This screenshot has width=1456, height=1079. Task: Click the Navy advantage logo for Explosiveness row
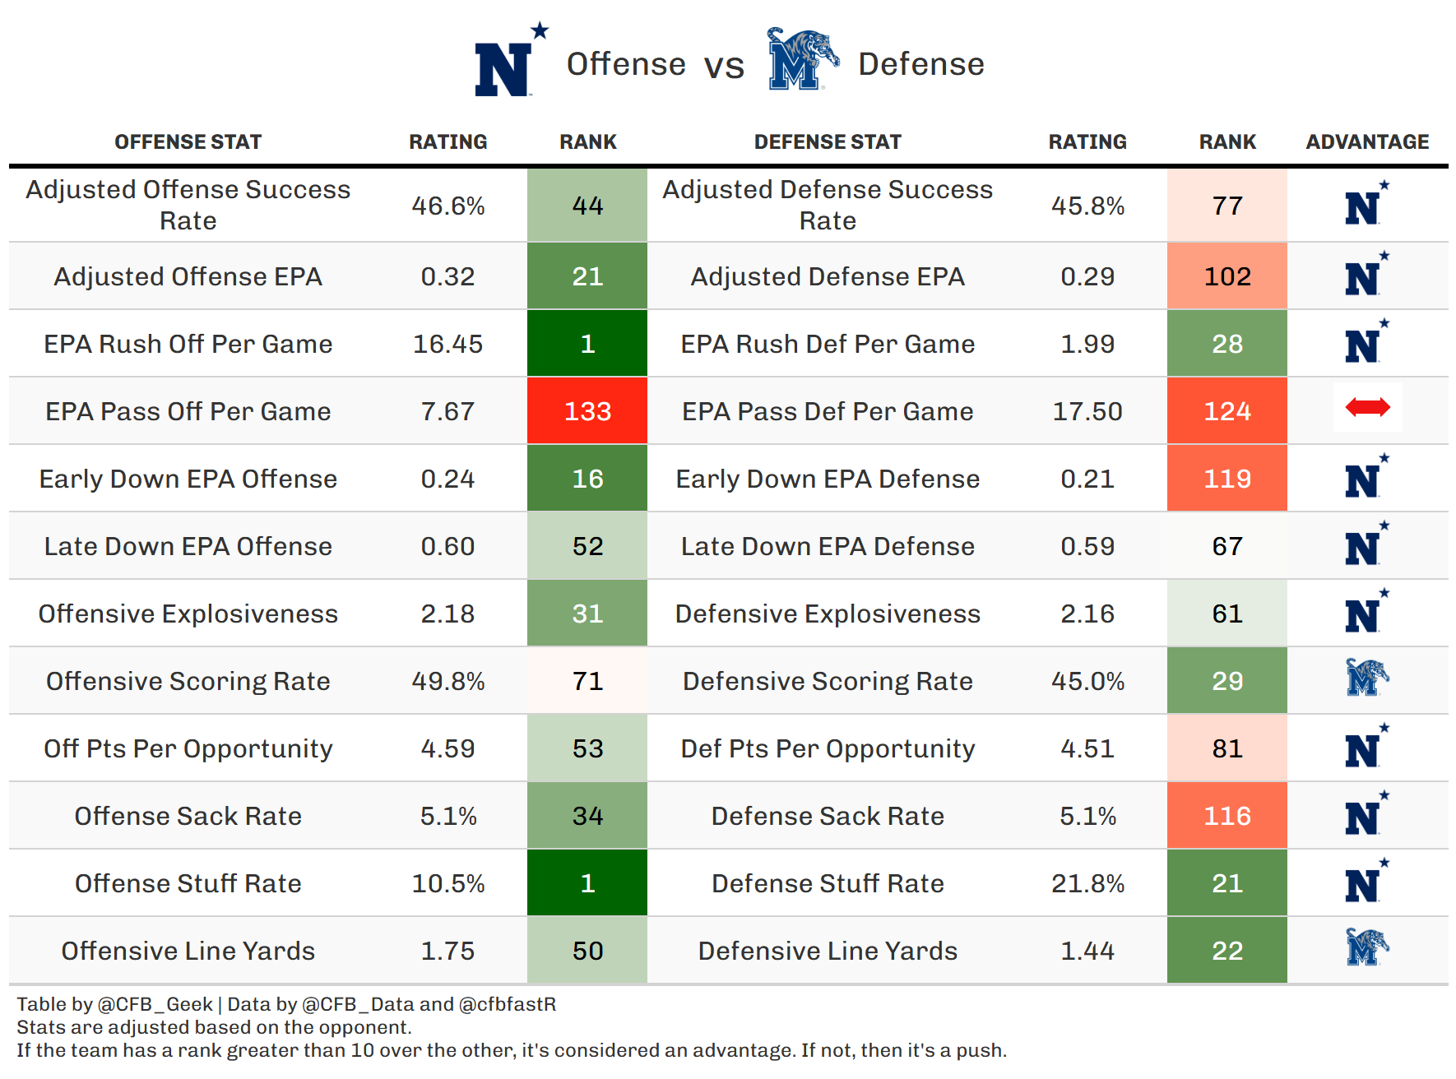1366,612
